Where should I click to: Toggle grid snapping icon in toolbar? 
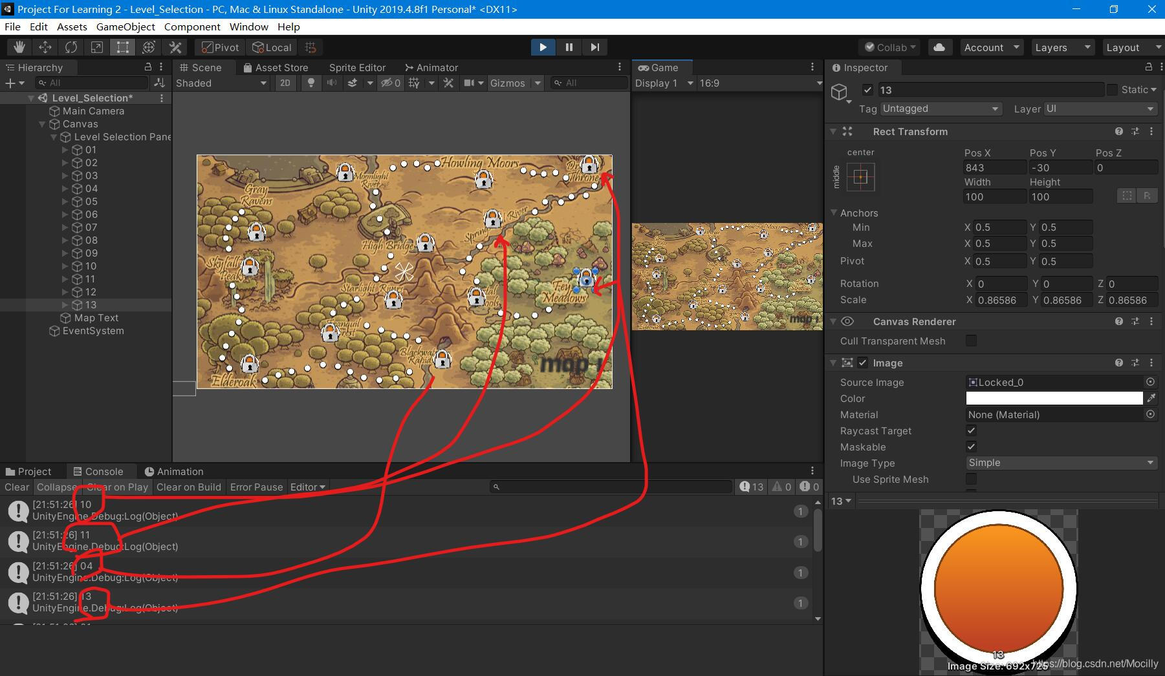tap(310, 47)
